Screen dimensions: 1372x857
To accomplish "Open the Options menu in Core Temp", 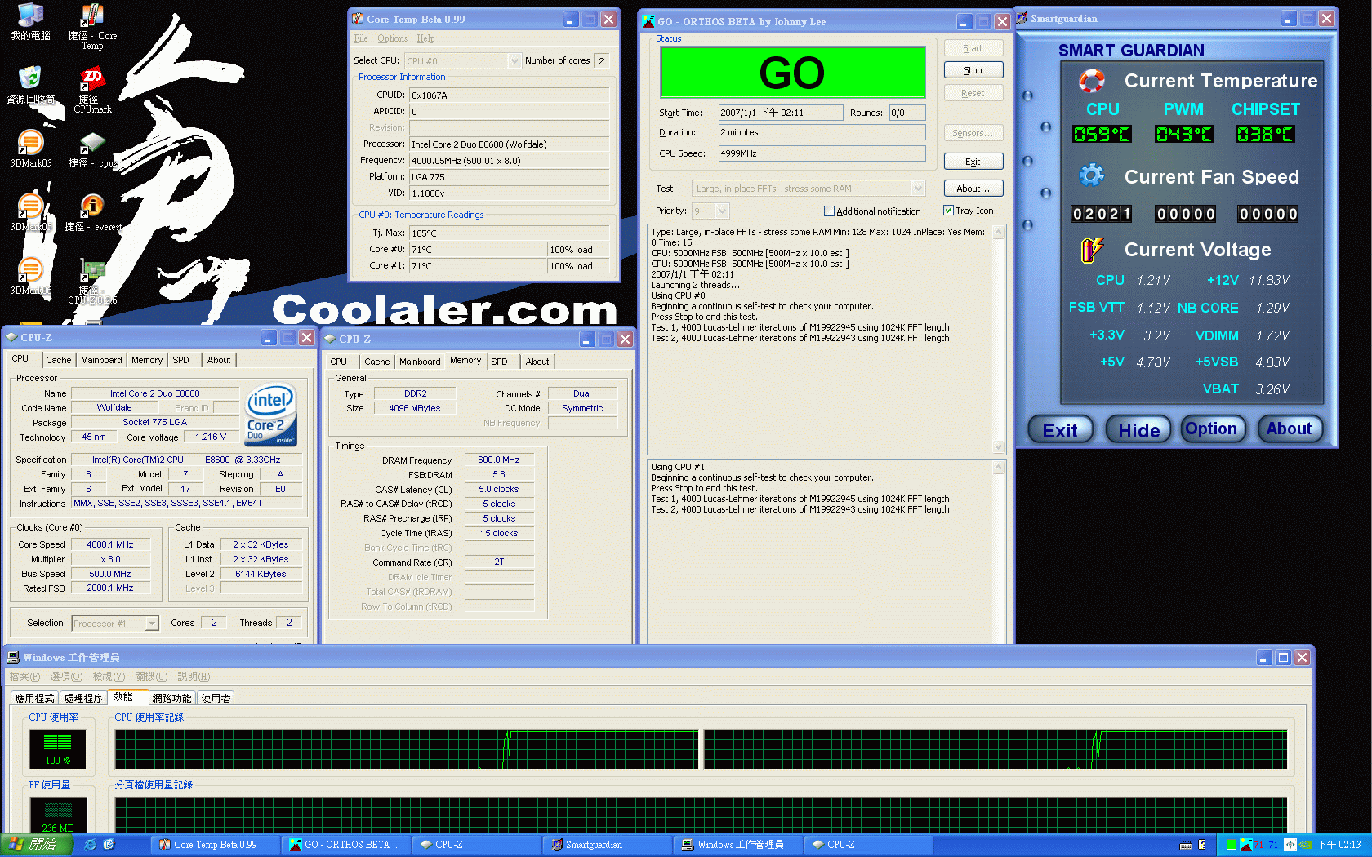I will point(392,38).
